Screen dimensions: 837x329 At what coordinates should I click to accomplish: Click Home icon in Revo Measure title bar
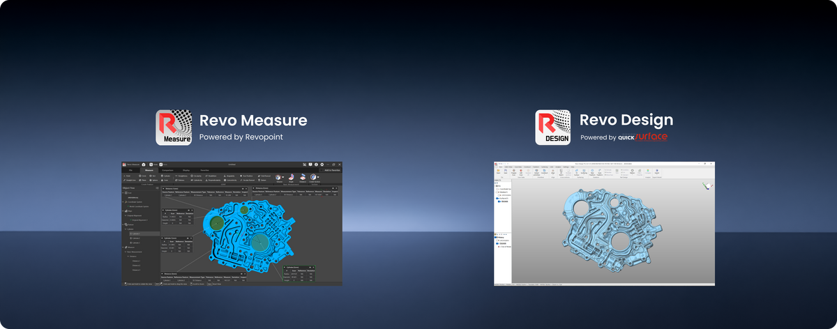tap(144, 164)
